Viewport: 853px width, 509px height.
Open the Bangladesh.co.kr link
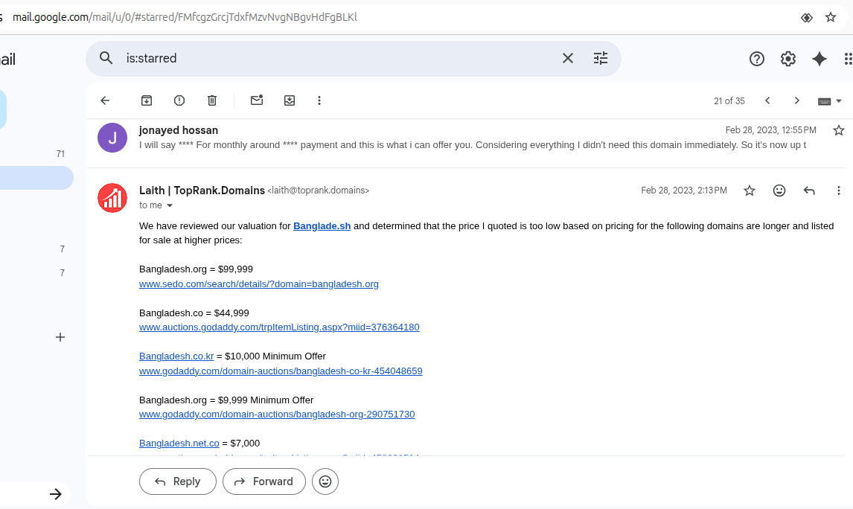click(x=176, y=356)
